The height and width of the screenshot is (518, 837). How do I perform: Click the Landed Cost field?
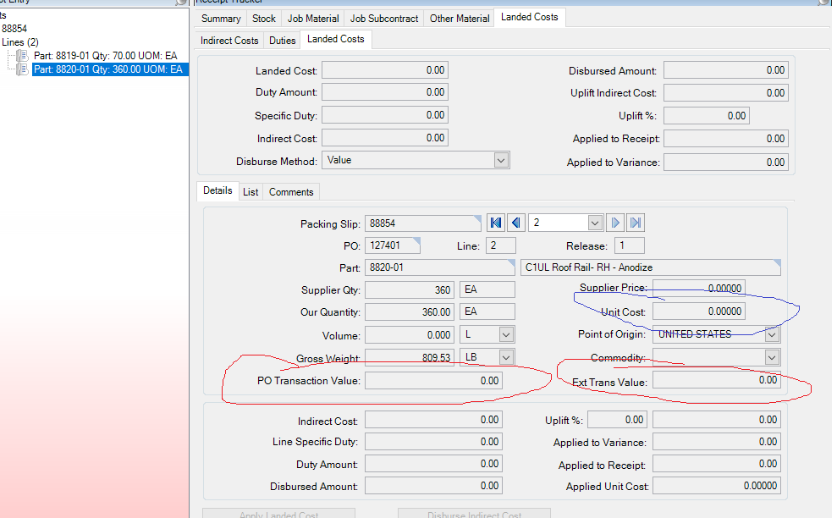[x=384, y=70]
